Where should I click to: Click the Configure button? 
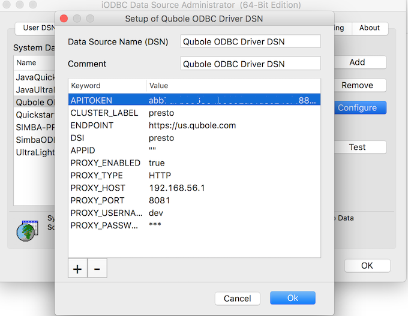360,108
